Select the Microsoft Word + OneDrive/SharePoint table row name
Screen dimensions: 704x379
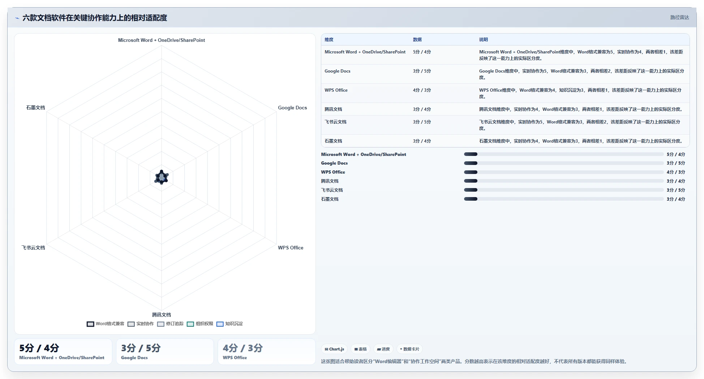click(x=365, y=52)
